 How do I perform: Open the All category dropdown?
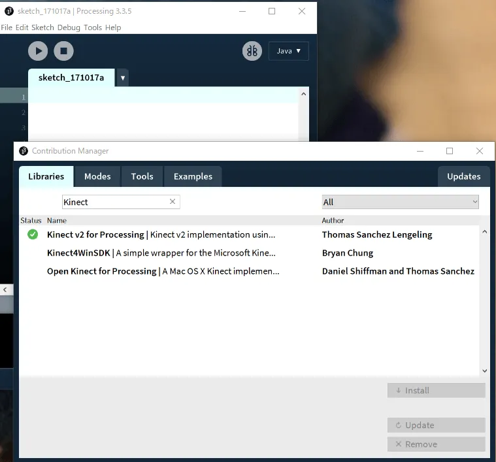point(400,203)
